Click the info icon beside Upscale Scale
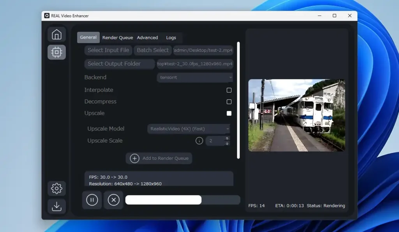 pos(199,141)
